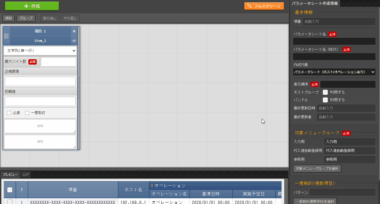380x204 pixels.
Task: Click the green 作成 plus button
Action: pos(32,6)
